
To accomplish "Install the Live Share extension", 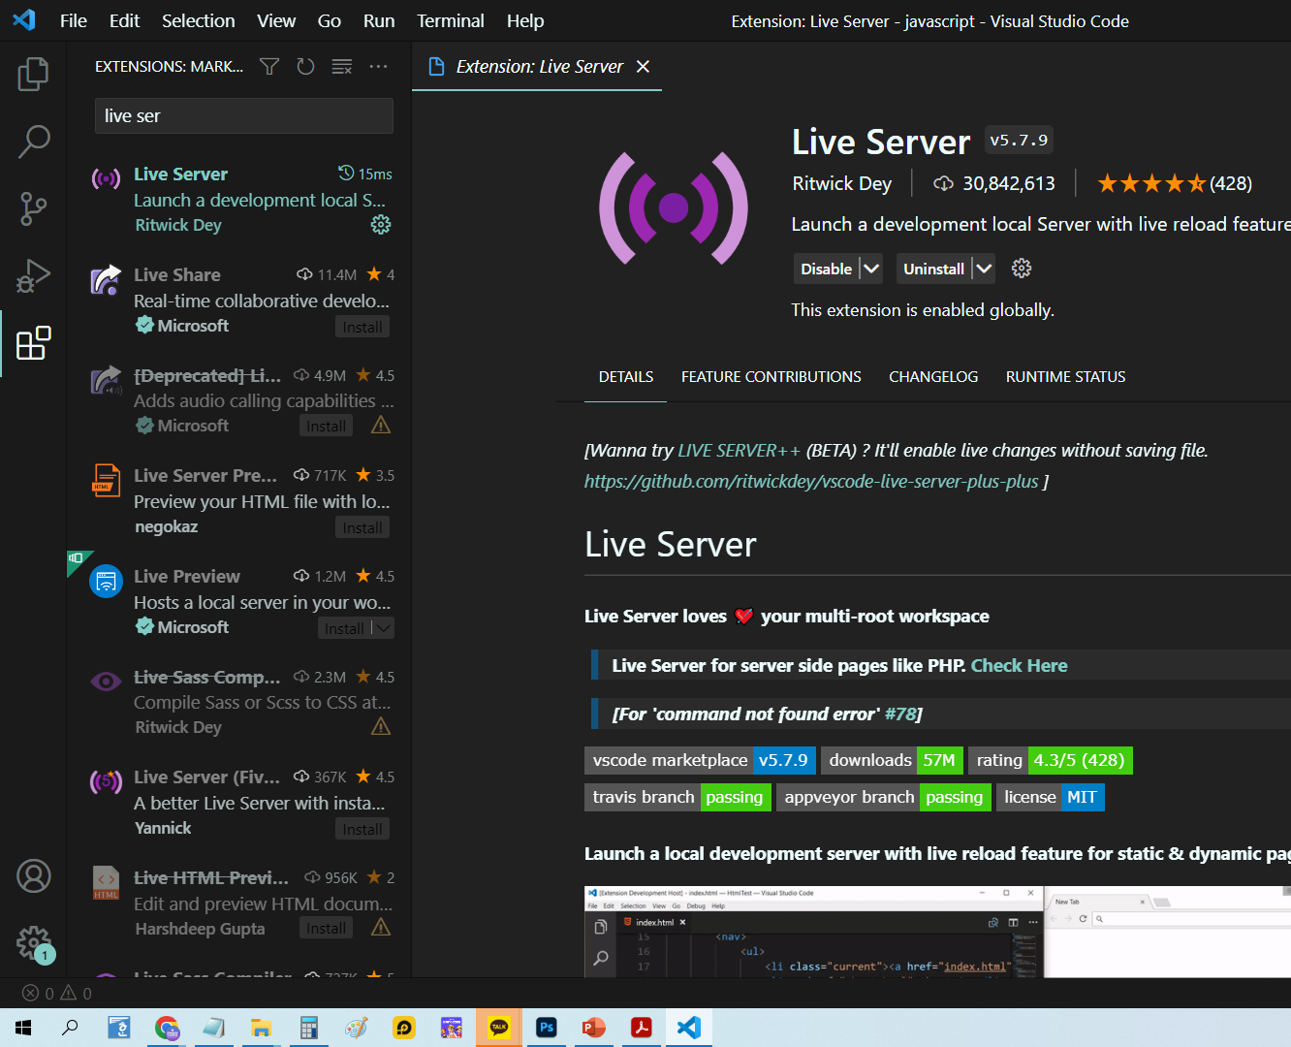I will point(362,327).
